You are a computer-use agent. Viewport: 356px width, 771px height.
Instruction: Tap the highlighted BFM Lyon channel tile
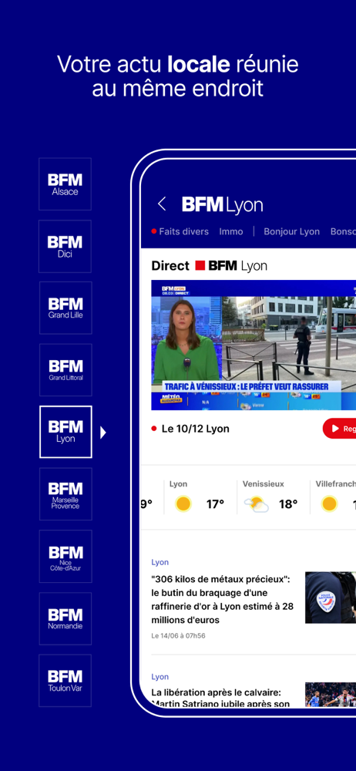pos(65,432)
